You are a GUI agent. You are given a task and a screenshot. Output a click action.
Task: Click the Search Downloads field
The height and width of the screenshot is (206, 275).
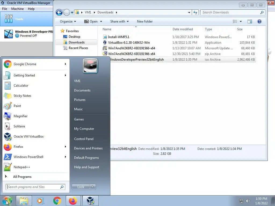tap(233, 12)
